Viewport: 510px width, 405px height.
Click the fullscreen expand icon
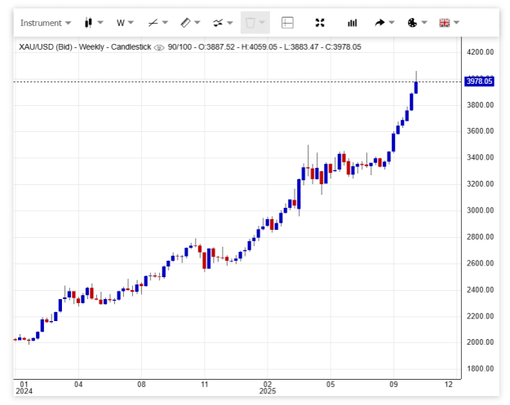tap(320, 23)
